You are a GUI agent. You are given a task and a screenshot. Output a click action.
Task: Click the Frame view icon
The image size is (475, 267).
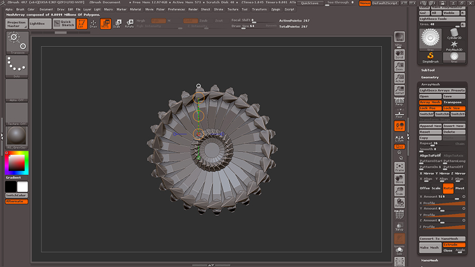pos(400,168)
